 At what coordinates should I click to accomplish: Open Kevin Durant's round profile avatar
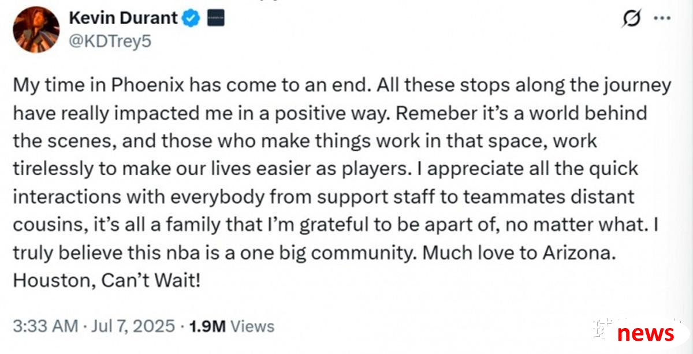tap(36, 30)
